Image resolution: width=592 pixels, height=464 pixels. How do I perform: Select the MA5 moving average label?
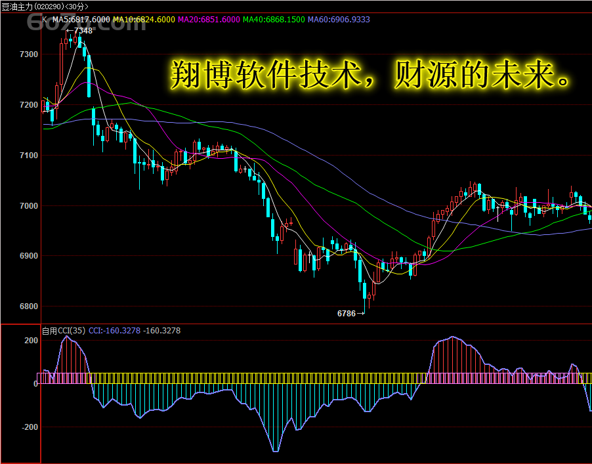[81, 20]
